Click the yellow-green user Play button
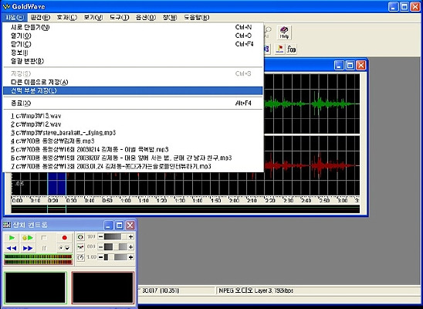Image resolution: width=423 pixels, height=309 pixels. point(28,238)
